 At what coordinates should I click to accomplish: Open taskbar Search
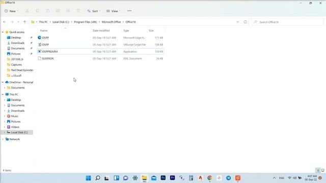pos(98,178)
